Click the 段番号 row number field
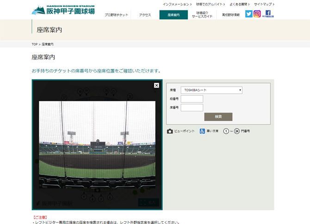The width and height of the screenshot is (310, 224). [192, 99]
